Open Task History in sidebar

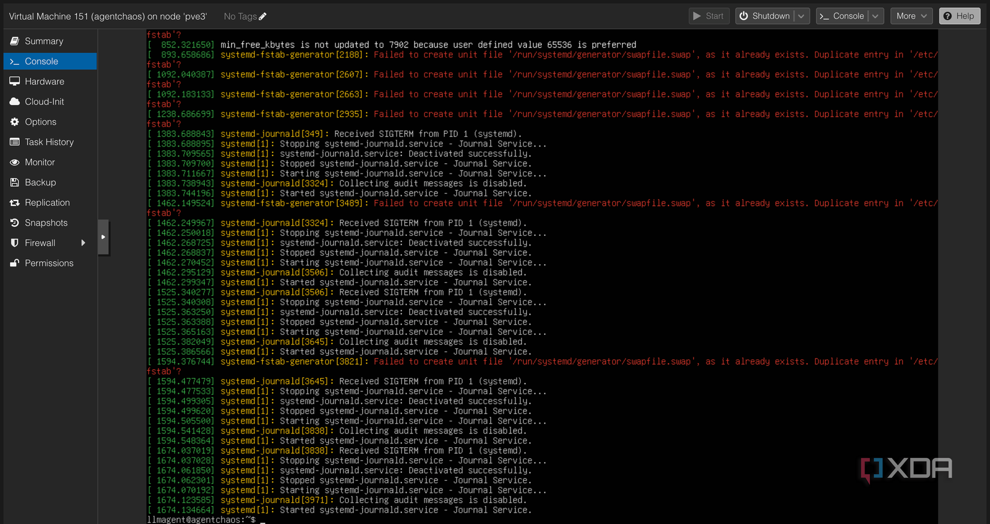[50, 142]
